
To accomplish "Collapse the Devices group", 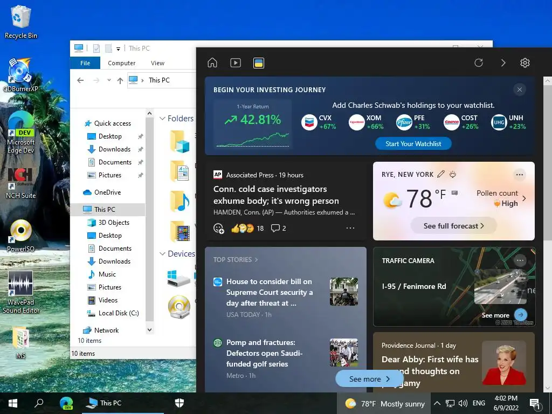I will point(162,254).
